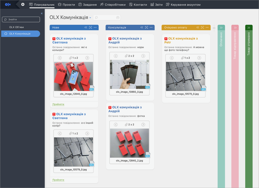Open Контакти section

[x=138, y=5]
